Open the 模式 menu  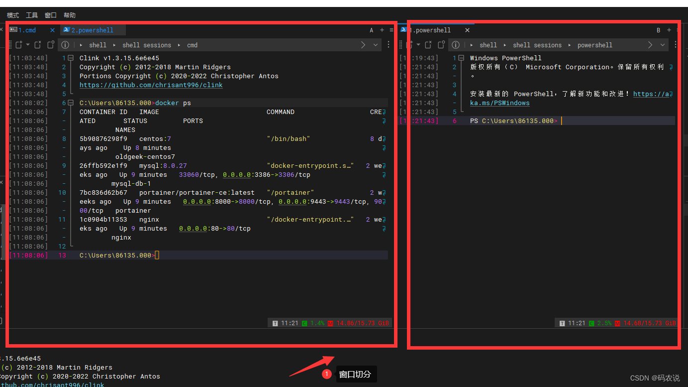[x=13, y=15]
